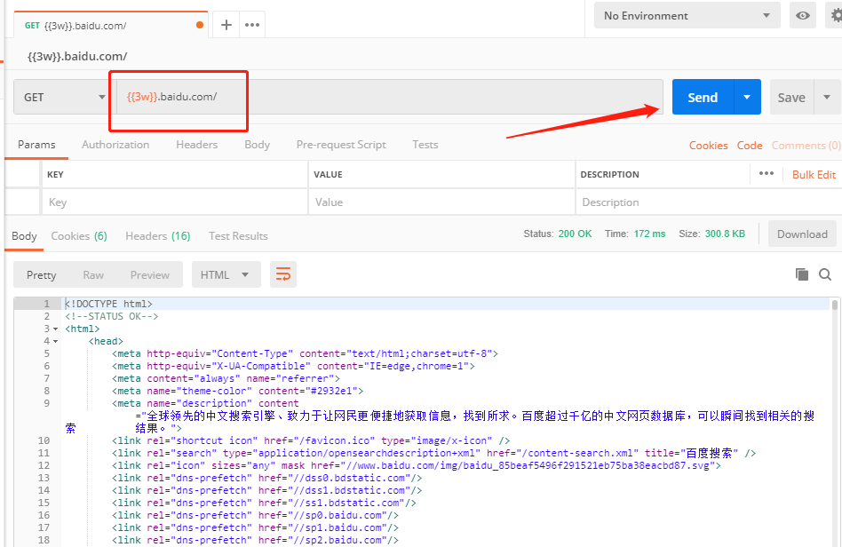Copy response body to clipboard icon
This screenshot has height=547, width=842.
click(802, 274)
